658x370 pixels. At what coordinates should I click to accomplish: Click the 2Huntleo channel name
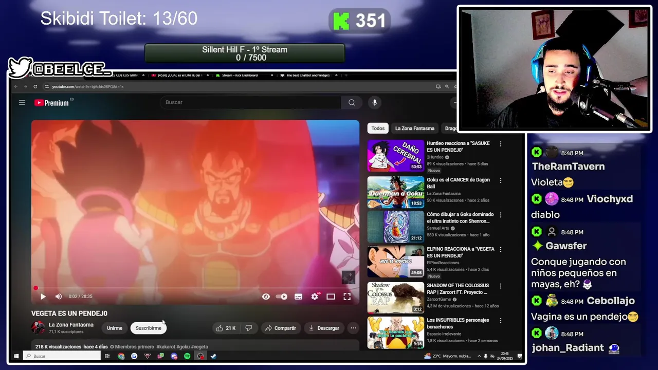[x=435, y=157]
